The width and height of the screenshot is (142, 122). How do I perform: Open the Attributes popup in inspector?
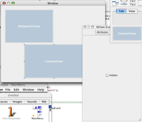point(103,32)
